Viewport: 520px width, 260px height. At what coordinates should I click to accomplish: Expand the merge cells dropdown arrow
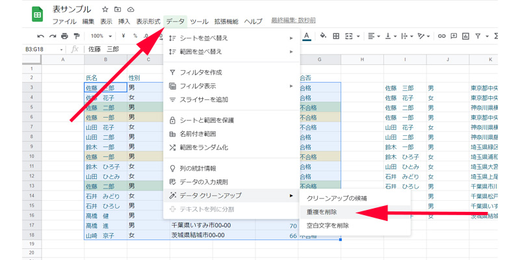[358, 36]
